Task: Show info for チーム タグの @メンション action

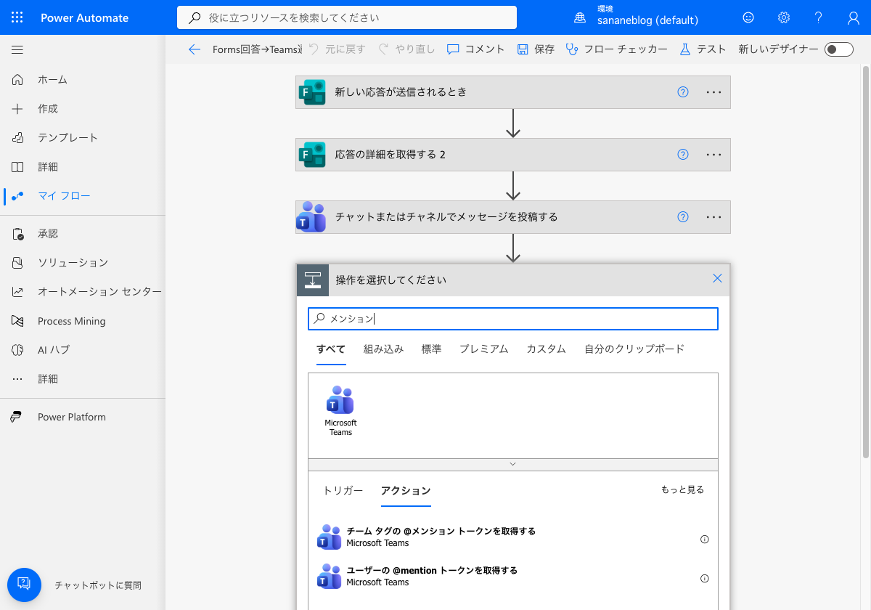Action: tap(704, 540)
